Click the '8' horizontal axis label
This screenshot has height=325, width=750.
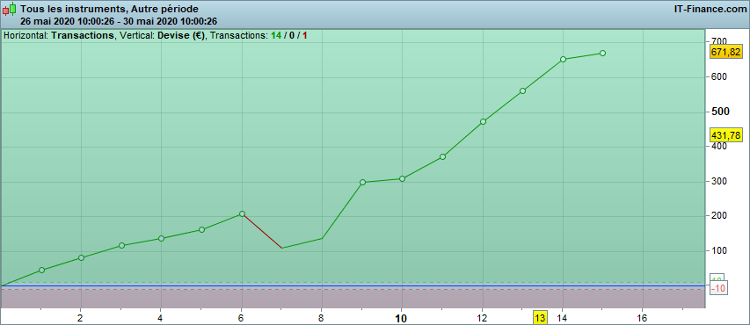coord(322,318)
